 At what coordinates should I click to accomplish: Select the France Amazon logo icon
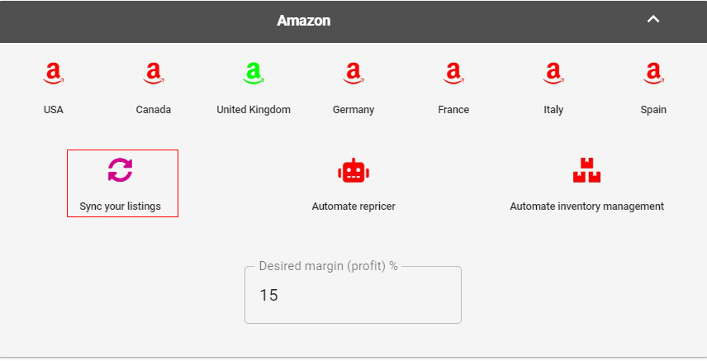tap(453, 73)
